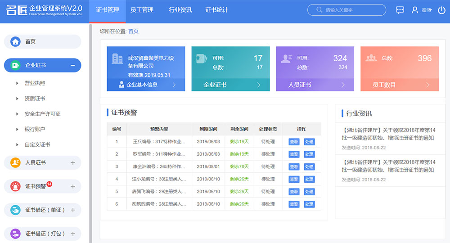Expand 证书借还（单证）plus sign

tap(72, 210)
